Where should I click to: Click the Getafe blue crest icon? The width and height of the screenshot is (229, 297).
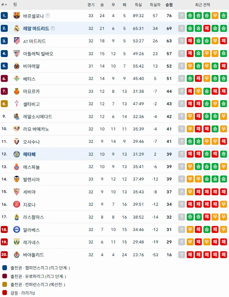click(x=17, y=154)
